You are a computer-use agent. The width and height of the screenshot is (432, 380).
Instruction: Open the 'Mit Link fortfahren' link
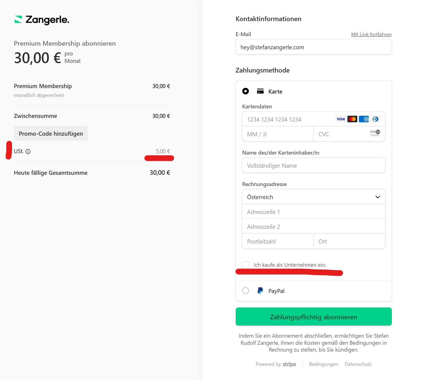coord(371,34)
